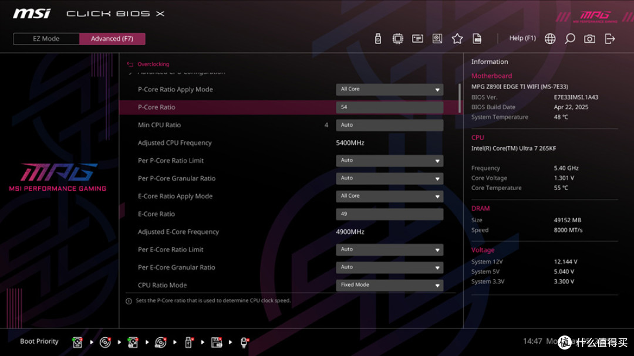Select USB hard disk boot device icon
This screenshot has height=356, width=634.
[133, 343]
